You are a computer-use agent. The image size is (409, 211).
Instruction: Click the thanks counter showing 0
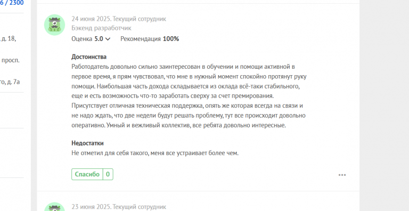click(x=108, y=174)
